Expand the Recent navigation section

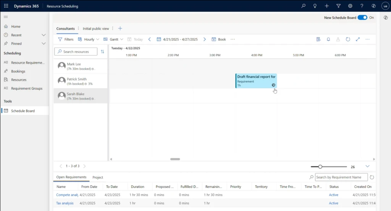(x=44, y=35)
